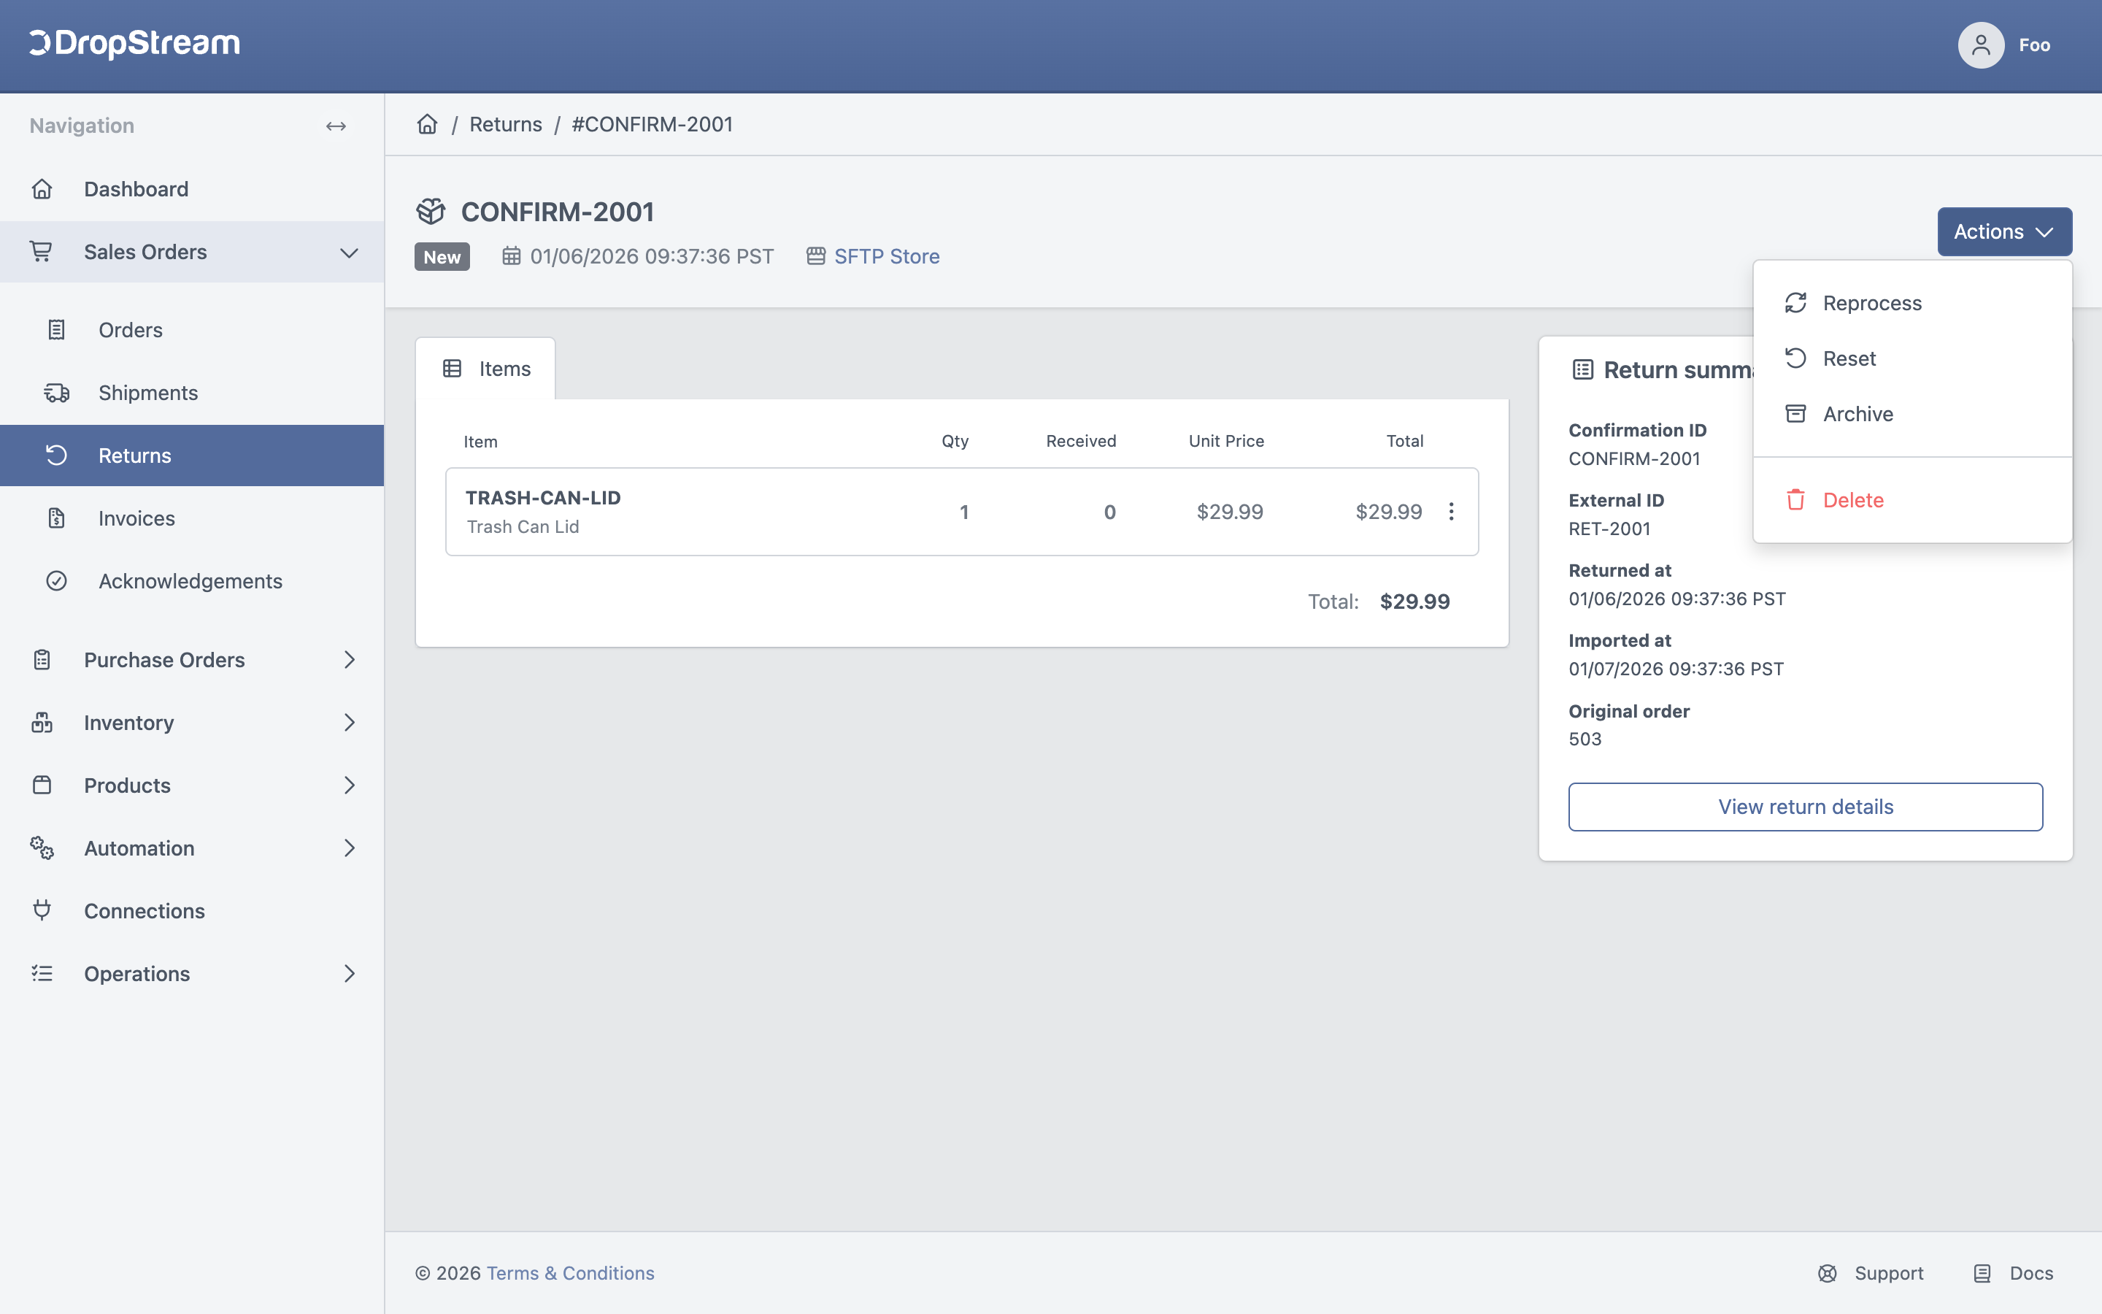Click the Purchase Orders clipboard icon

[42, 661]
